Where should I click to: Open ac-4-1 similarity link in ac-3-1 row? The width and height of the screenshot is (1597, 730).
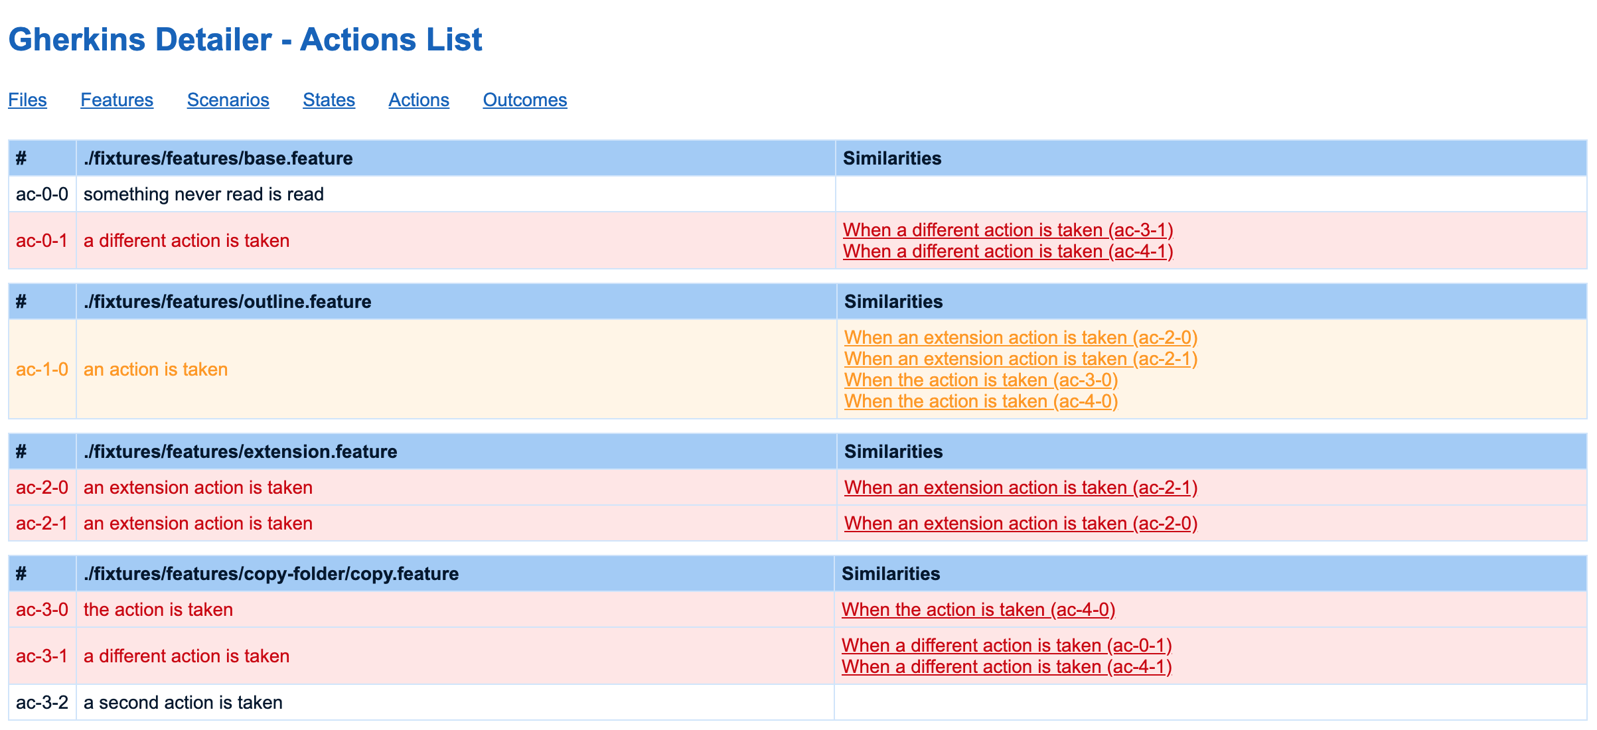tap(1006, 666)
